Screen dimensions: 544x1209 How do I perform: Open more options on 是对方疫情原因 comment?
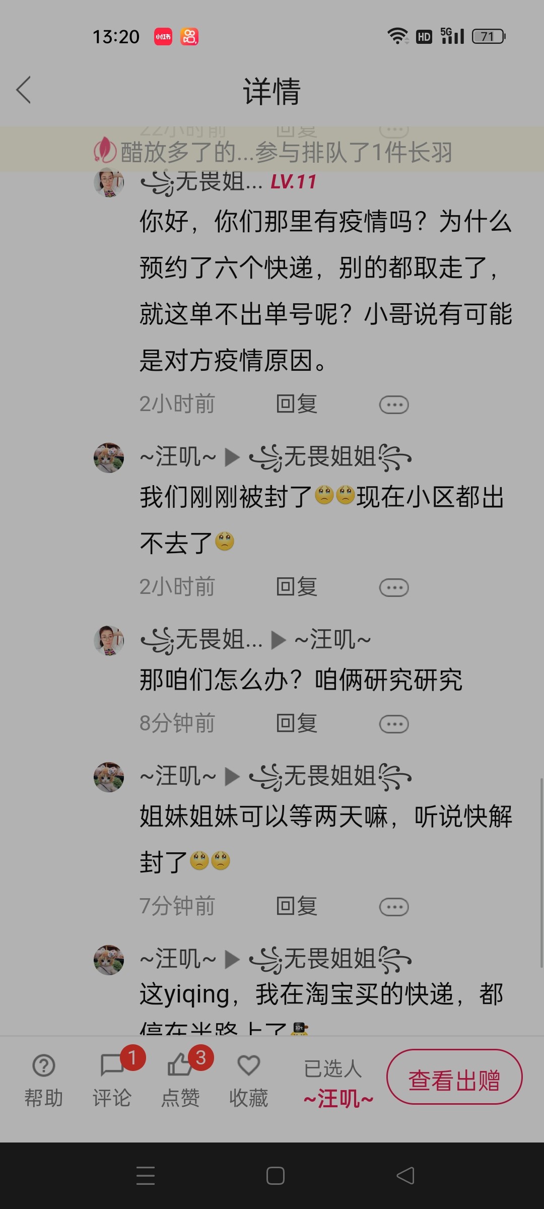coord(394,405)
